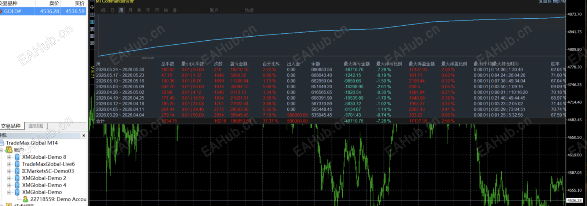Viewport: 587px width, 206px height.
Task: Collapse the 账户 accounts tree node
Action: coord(1,150)
